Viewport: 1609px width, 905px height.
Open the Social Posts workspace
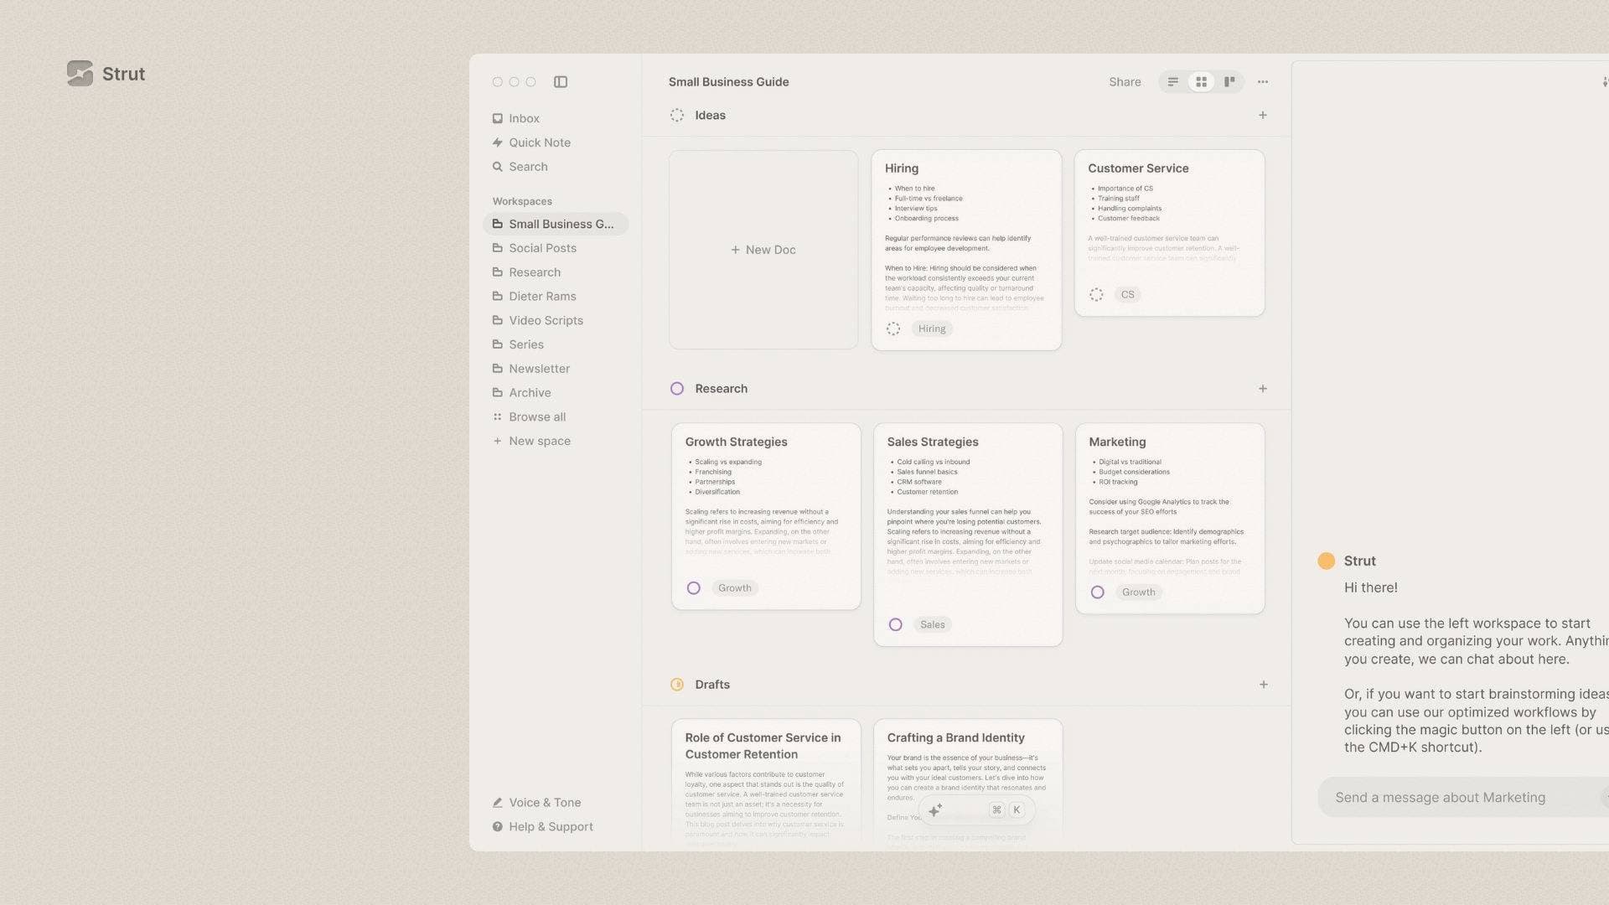pyautogui.click(x=542, y=248)
